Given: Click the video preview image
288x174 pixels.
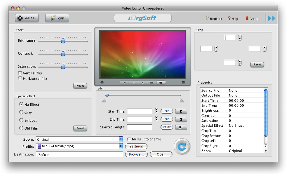Looking at the screenshot, I should click(143, 55).
